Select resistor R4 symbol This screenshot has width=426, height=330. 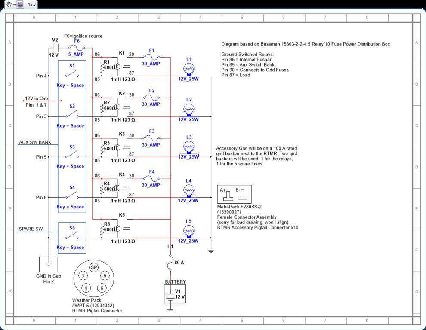[x=102, y=188]
